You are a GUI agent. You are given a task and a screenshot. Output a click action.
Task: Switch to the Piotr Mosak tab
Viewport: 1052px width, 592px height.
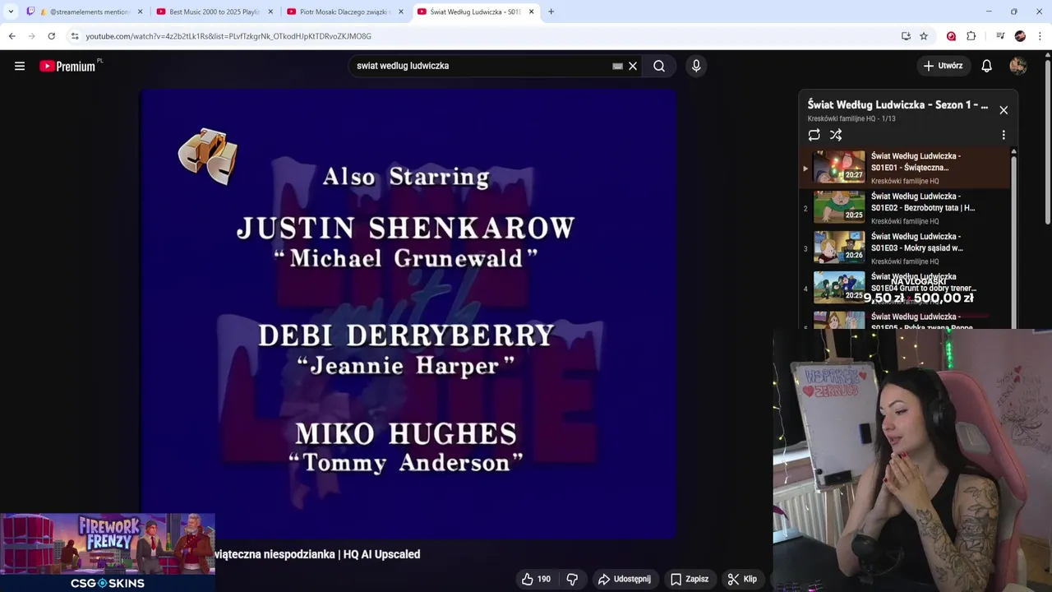(x=344, y=12)
